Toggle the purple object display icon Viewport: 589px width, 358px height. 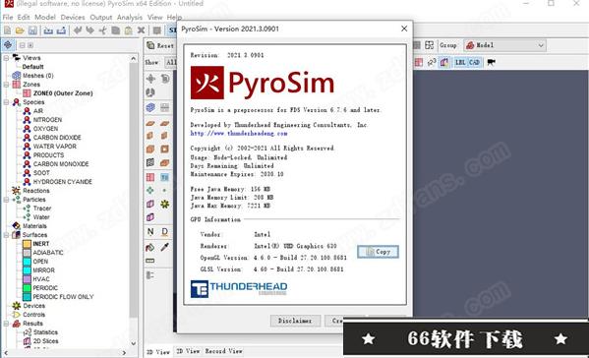(x=444, y=62)
